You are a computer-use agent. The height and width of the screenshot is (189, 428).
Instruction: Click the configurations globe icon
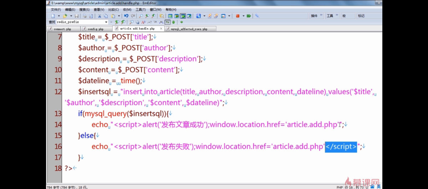pyautogui.click(x=198, y=16)
